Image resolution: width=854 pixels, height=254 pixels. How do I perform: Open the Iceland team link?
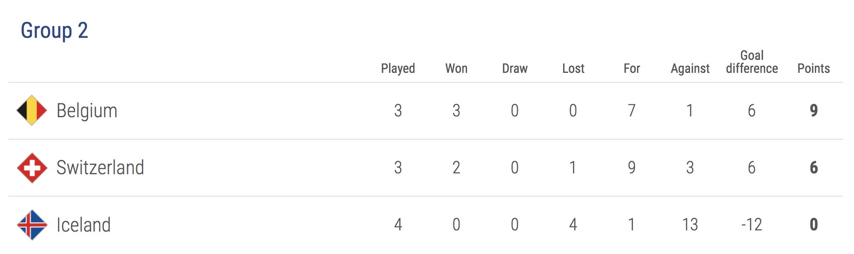click(x=84, y=225)
